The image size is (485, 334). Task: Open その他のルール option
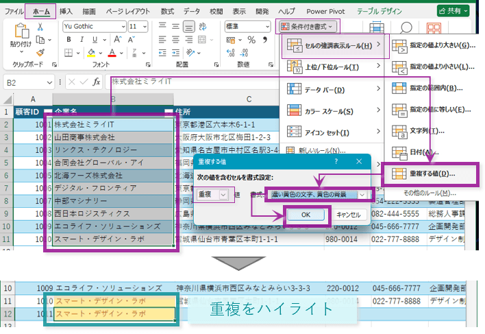pyautogui.click(x=430, y=193)
